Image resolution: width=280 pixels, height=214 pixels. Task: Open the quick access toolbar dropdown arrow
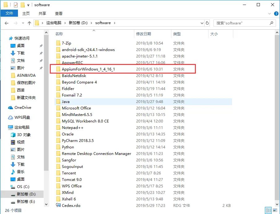click(x=28, y=5)
